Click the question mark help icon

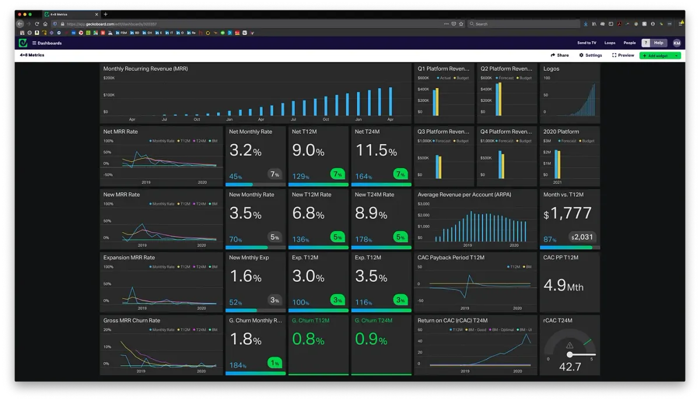(646, 43)
